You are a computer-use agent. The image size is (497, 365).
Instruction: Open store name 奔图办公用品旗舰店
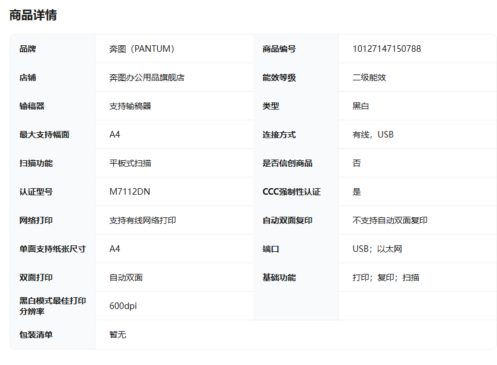[147, 77]
